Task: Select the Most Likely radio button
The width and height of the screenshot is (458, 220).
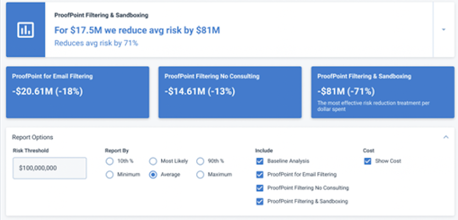Action: (153, 161)
